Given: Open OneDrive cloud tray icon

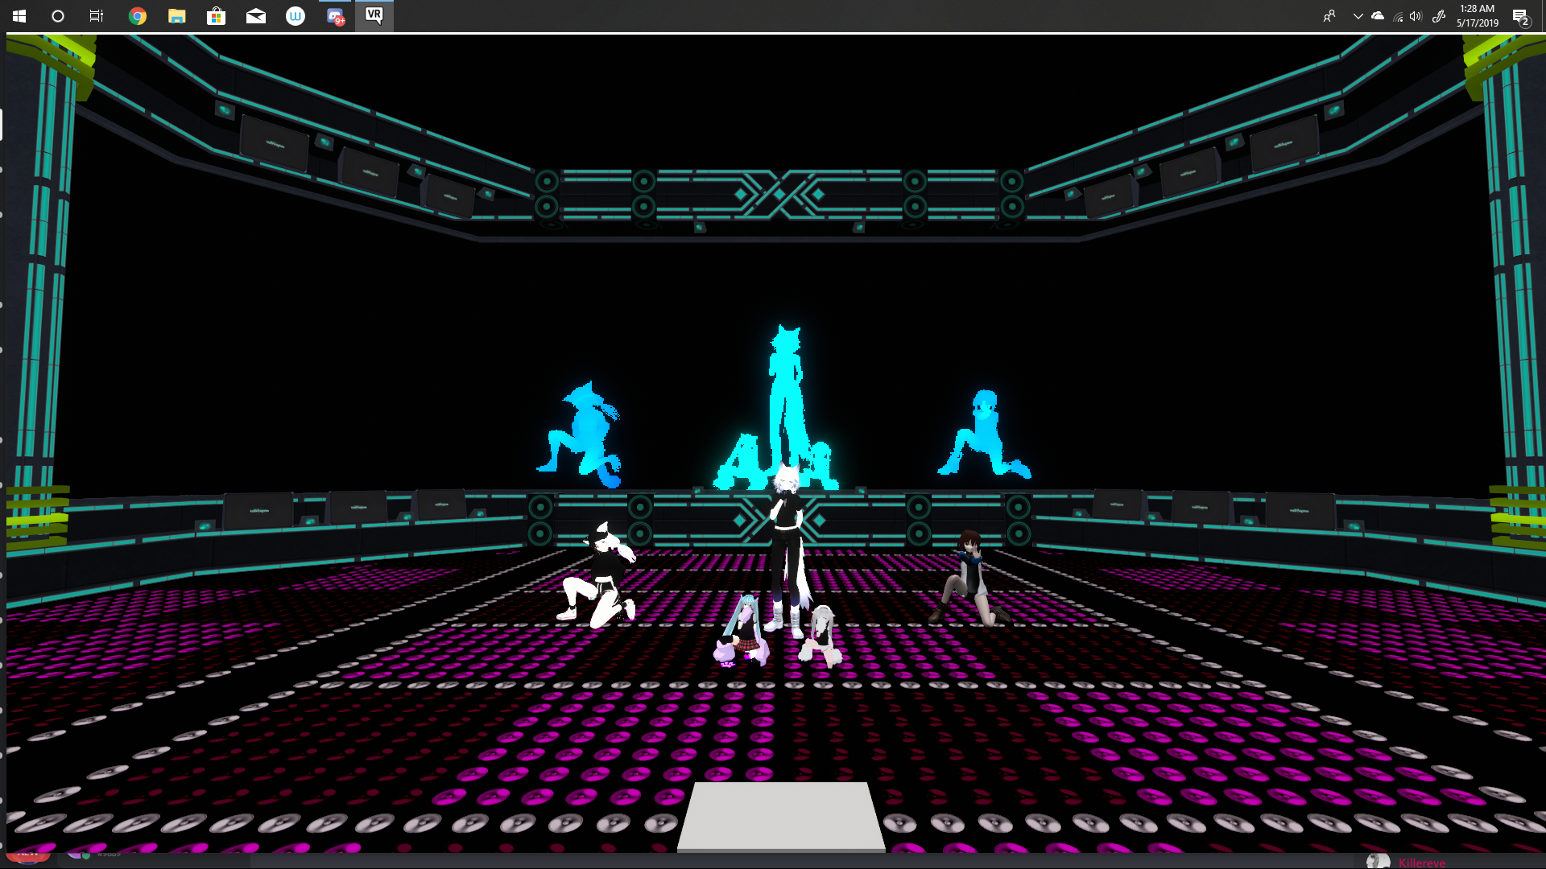Looking at the screenshot, I should point(1378,16).
